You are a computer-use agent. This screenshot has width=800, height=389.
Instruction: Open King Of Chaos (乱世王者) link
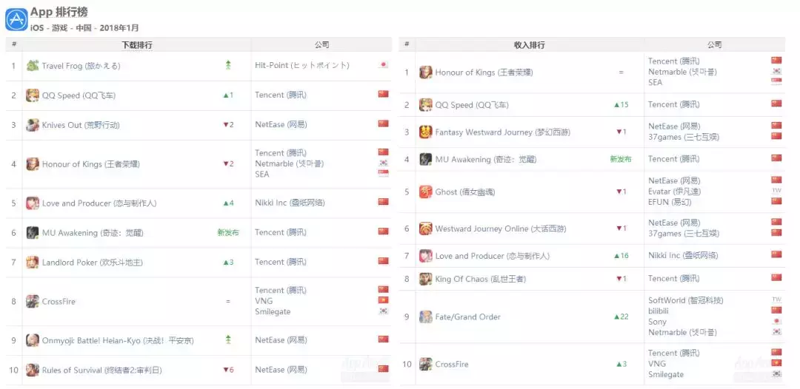(481, 279)
